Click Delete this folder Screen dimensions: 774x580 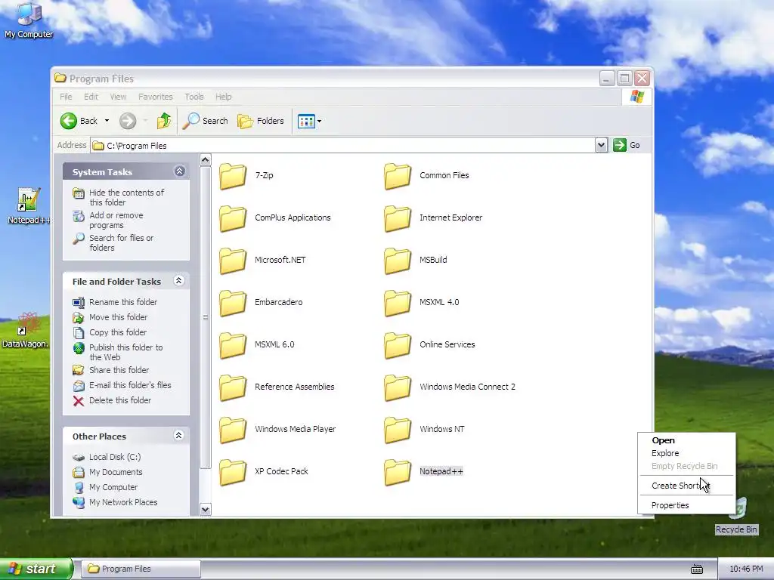120,400
